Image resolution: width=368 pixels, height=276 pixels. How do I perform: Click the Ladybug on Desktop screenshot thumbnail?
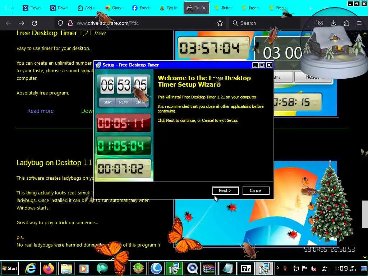256,203
